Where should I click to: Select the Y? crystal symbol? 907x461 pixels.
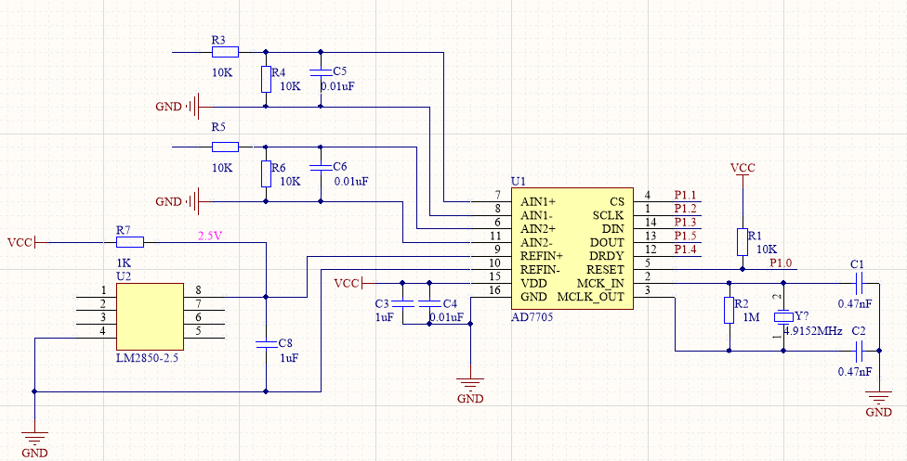click(x=783, y=316)
